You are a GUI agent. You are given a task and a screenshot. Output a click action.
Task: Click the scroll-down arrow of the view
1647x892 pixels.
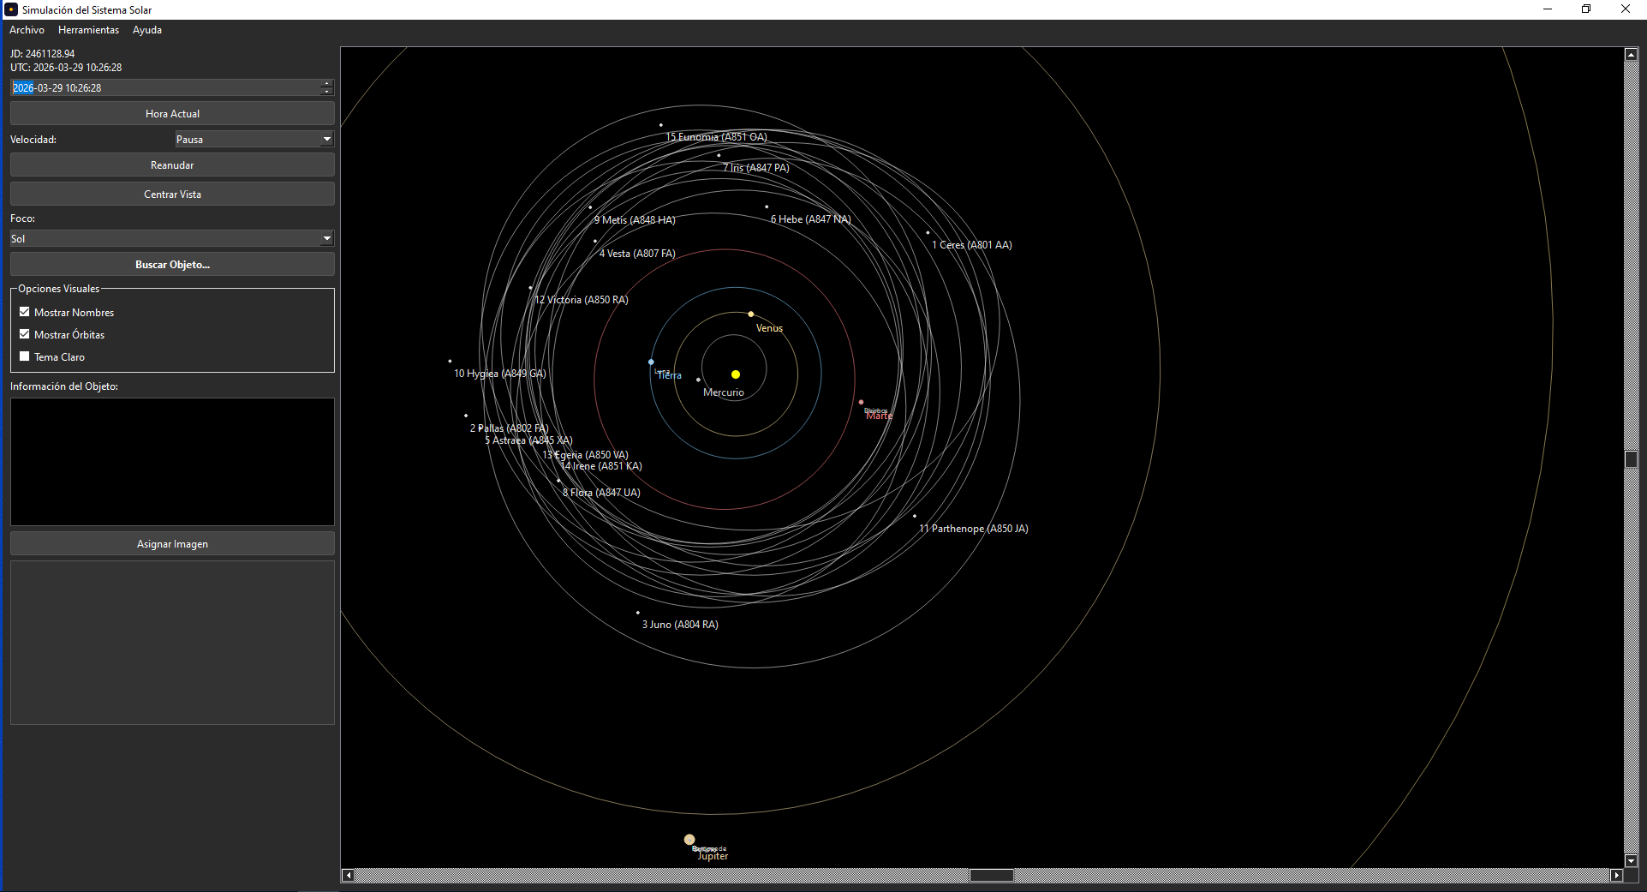pos(1632,861)
